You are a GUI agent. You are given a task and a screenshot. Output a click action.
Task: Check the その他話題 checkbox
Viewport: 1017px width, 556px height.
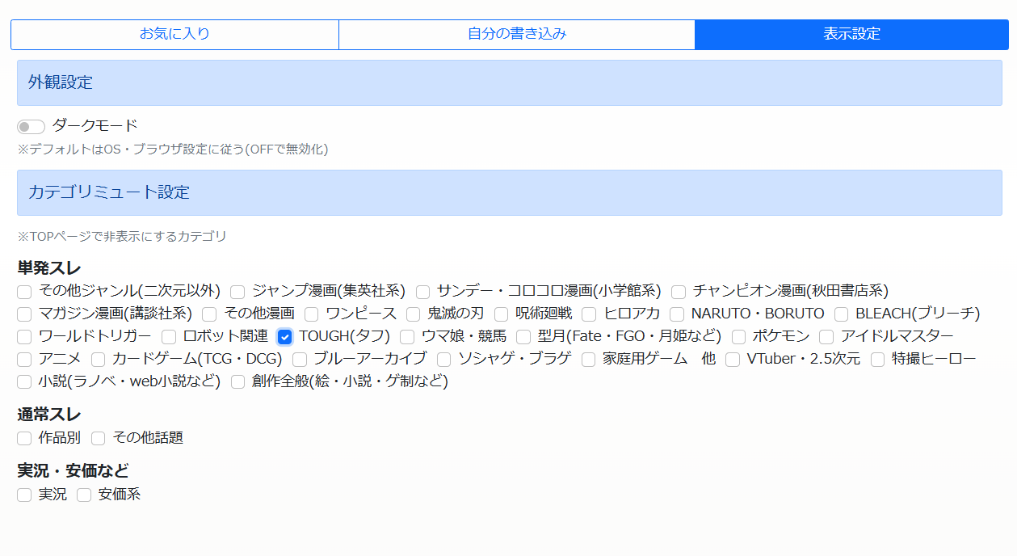[98, 439]
